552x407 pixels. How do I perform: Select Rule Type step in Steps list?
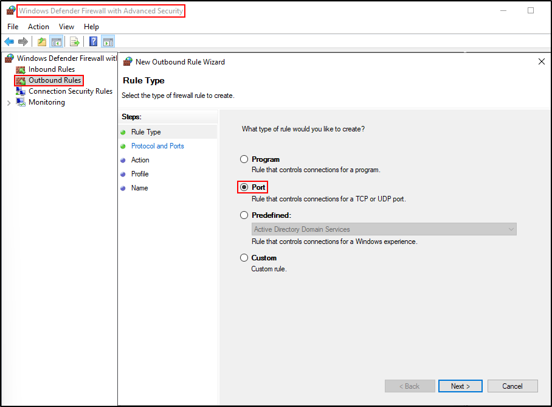click(146, 132)
